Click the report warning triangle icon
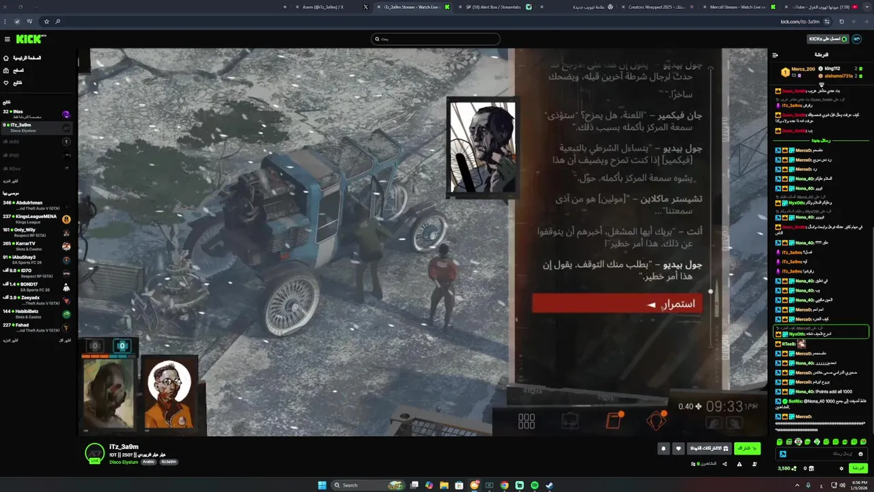Screen dimensions: 874x492 (x=739, y=464)
